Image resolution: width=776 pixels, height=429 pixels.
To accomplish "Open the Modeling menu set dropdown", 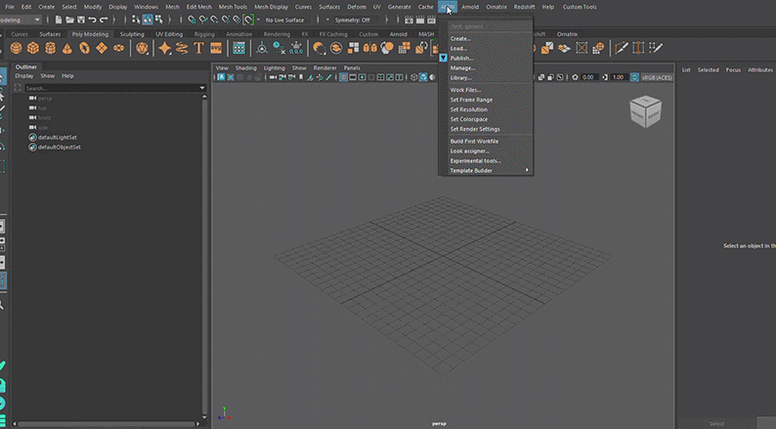I will point(21,20).
